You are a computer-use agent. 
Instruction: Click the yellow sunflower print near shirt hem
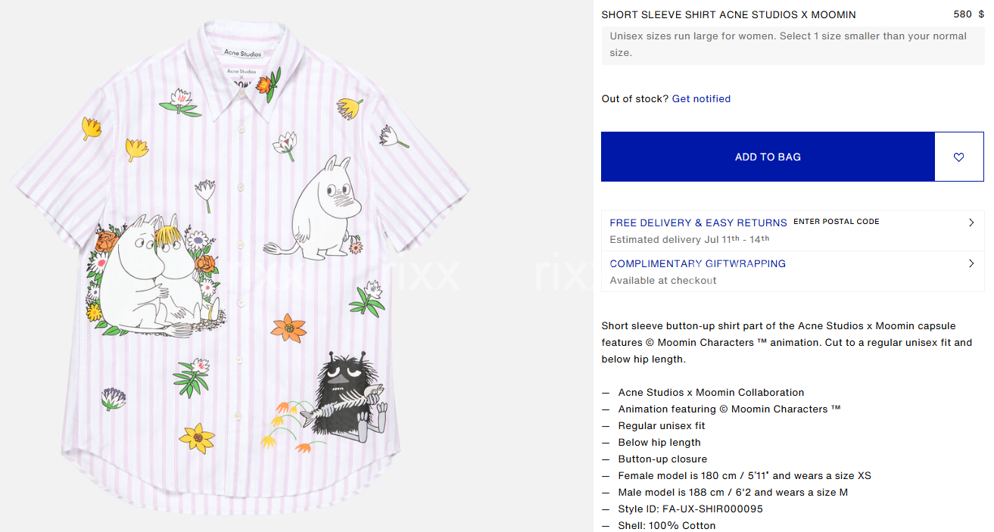click(198, 437)
